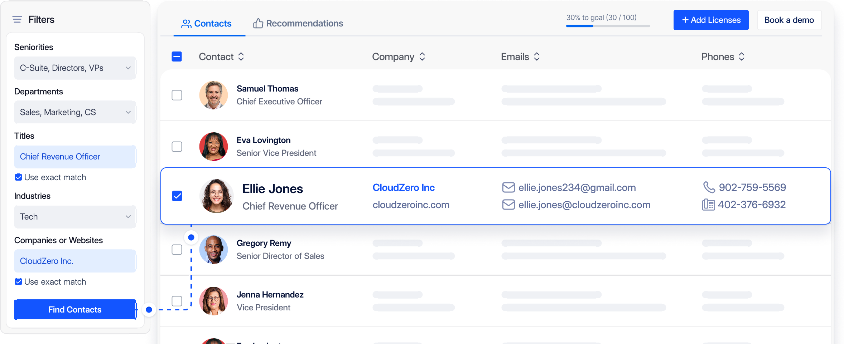Click the Add Licenses button

point(711,20)
